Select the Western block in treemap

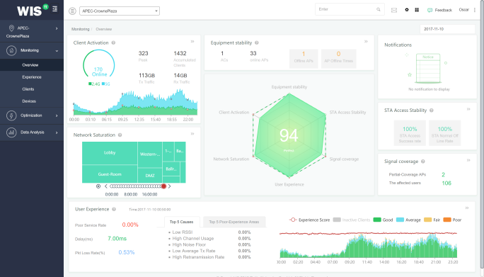(x=150, y=154)
